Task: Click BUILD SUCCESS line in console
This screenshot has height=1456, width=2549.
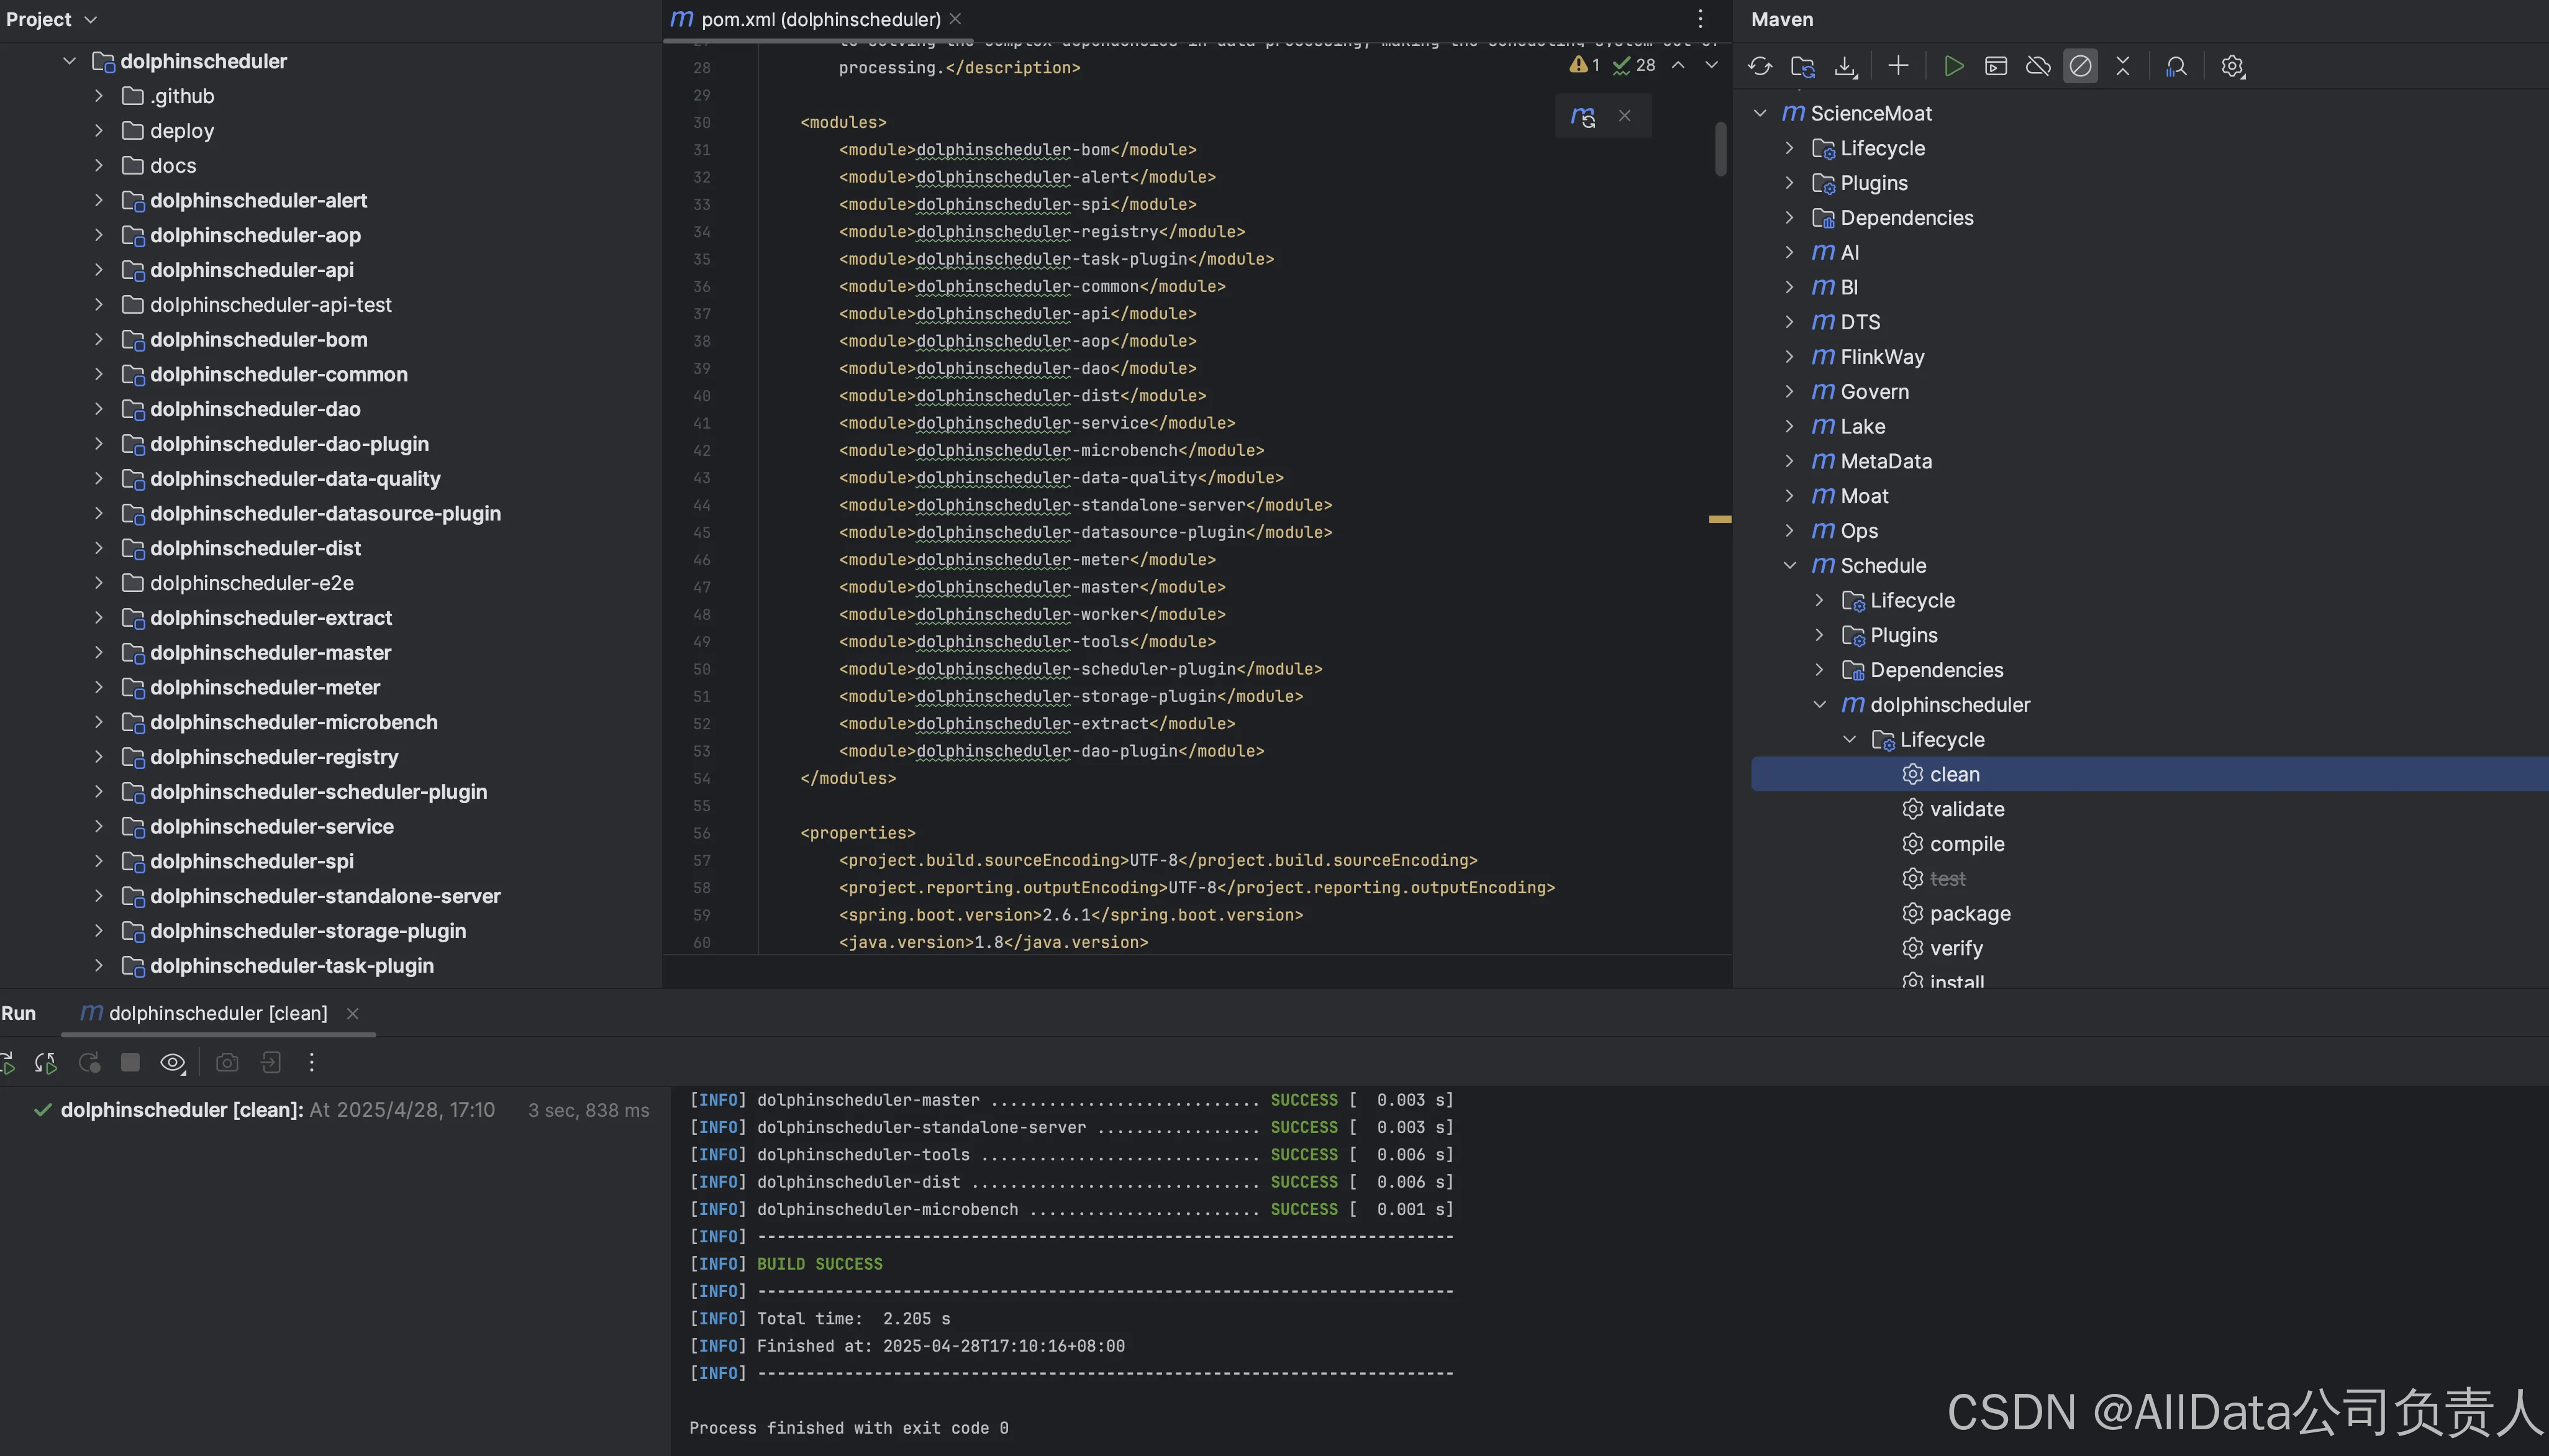Action: click(x=820, y=1264)
